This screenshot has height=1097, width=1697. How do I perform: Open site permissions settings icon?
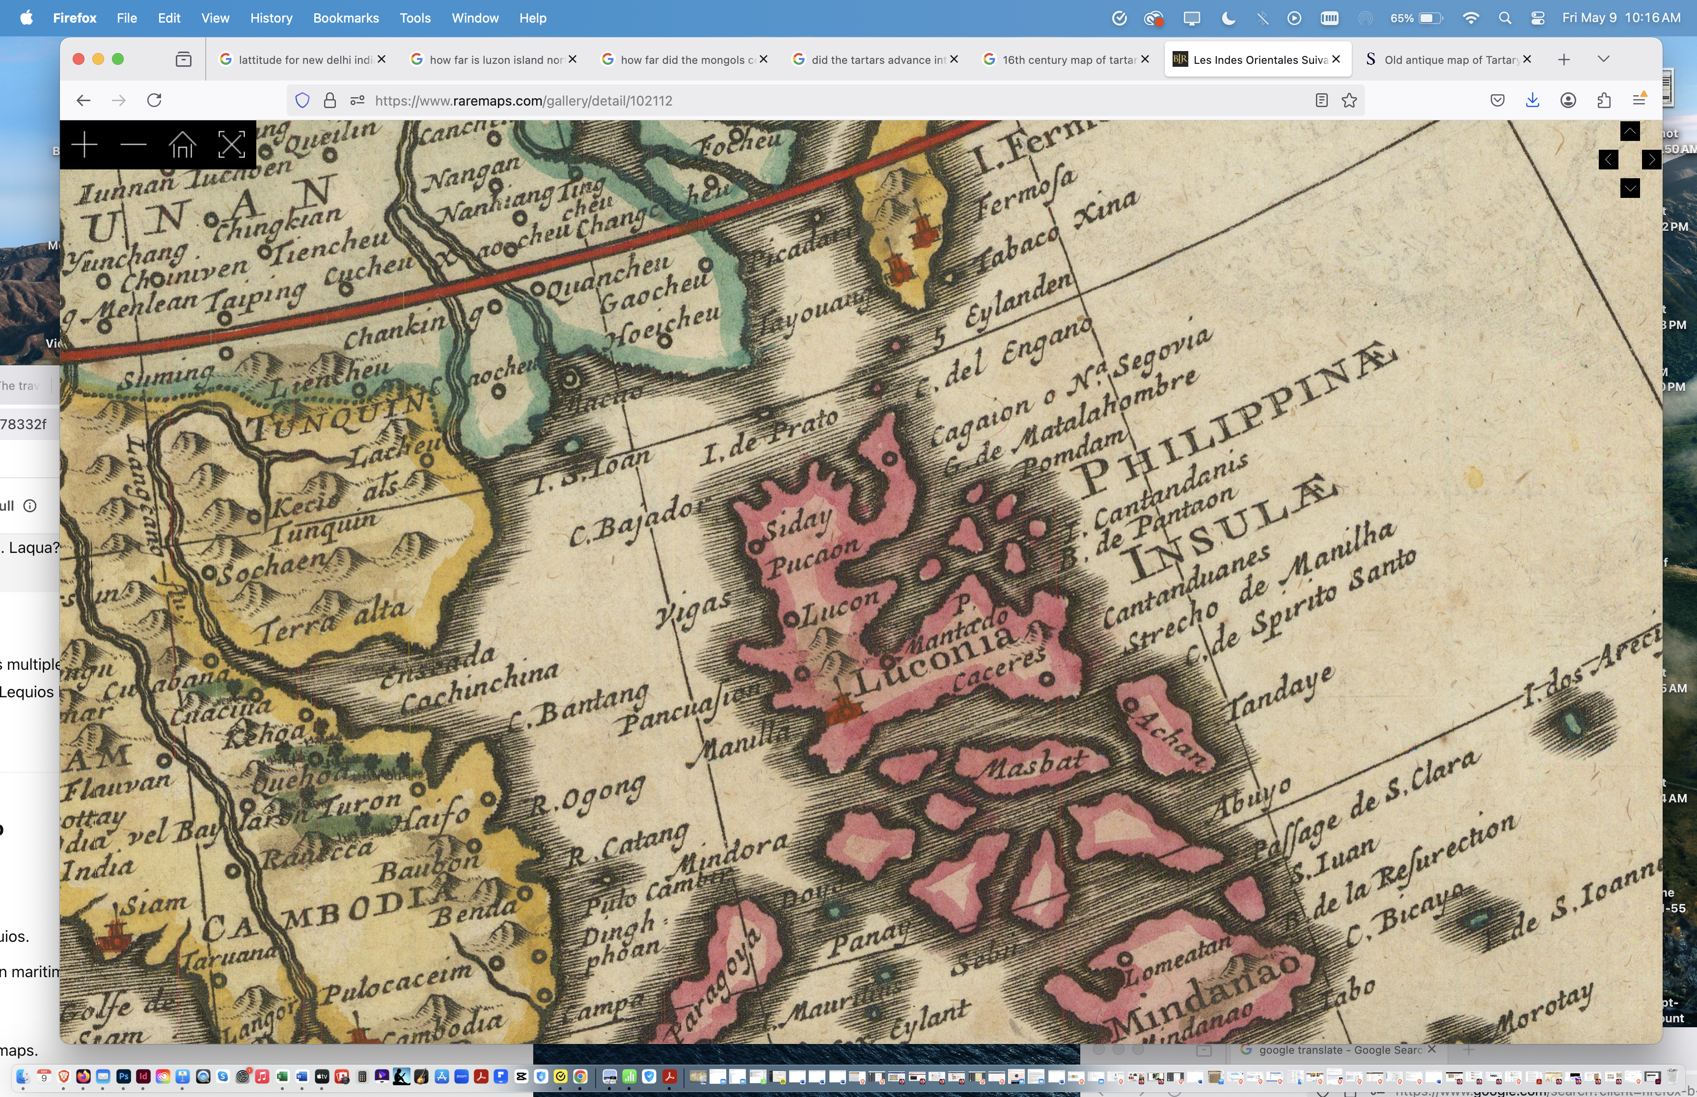click(357, 101)
